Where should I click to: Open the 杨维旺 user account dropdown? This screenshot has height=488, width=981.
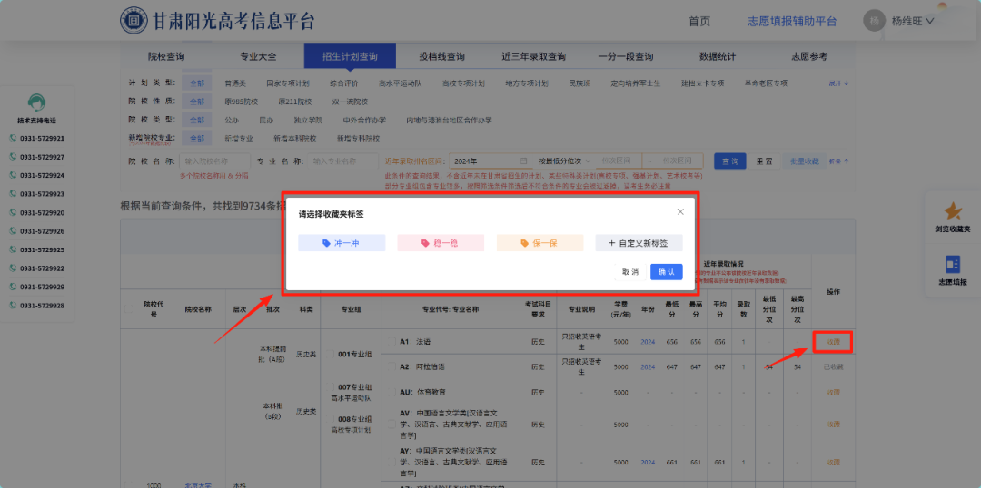pos(899,21)
